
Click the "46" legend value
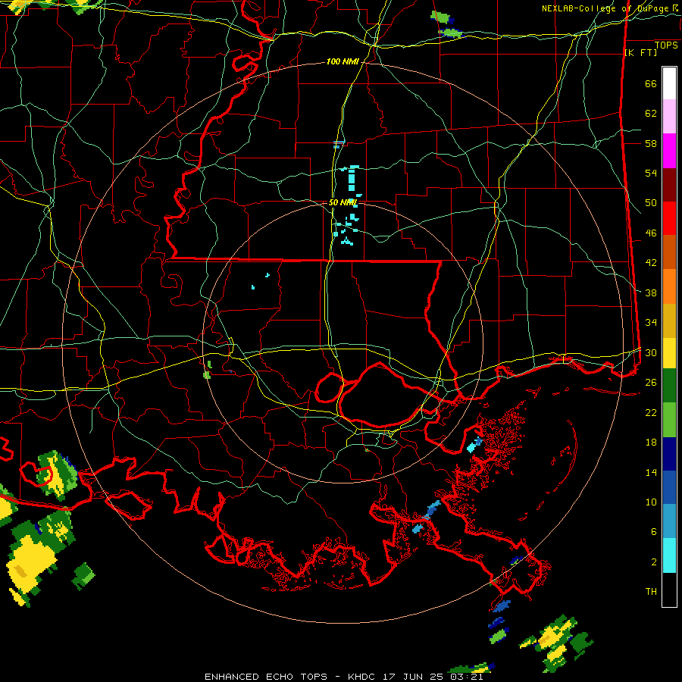point(651,233)
